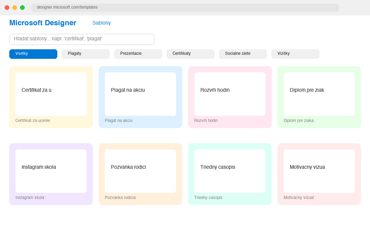
Task: Switch to the Prezentacie category
Action: point(138,54)
